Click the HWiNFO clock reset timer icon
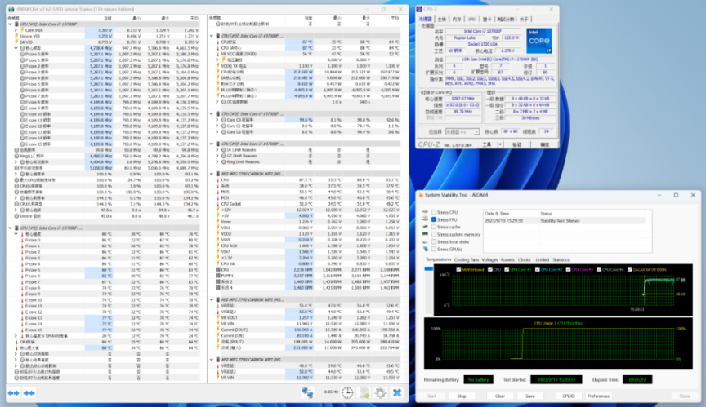This screenshot has height=407, width=706. click(x=347, y=392)
